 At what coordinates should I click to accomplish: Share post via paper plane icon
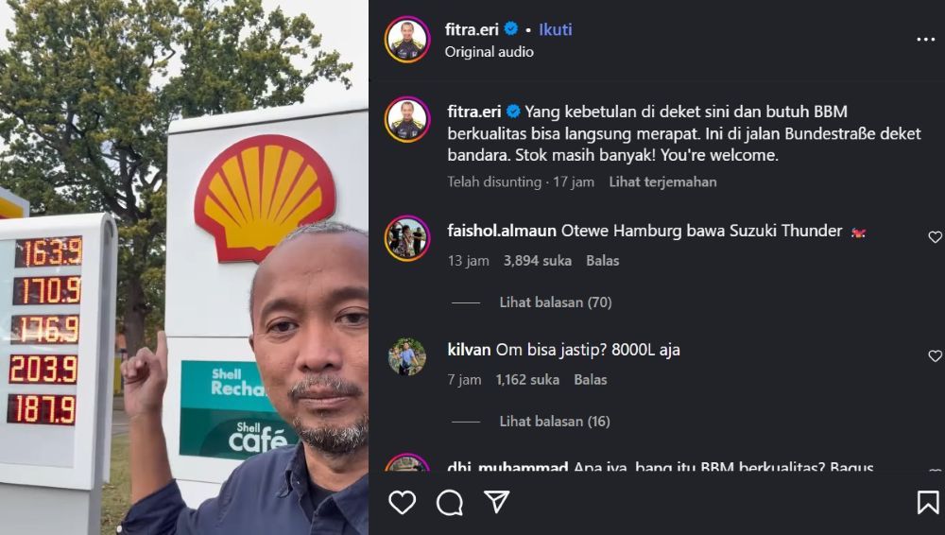pyautogui.click(x=497, y=501)
